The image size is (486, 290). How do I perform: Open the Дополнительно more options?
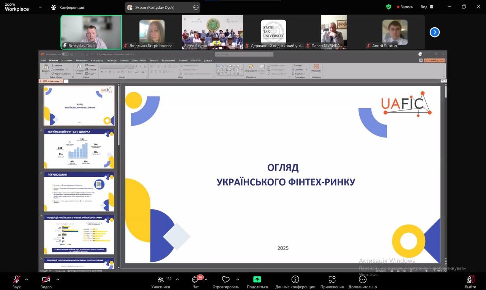pyautogui.click(x=363, y=280)
